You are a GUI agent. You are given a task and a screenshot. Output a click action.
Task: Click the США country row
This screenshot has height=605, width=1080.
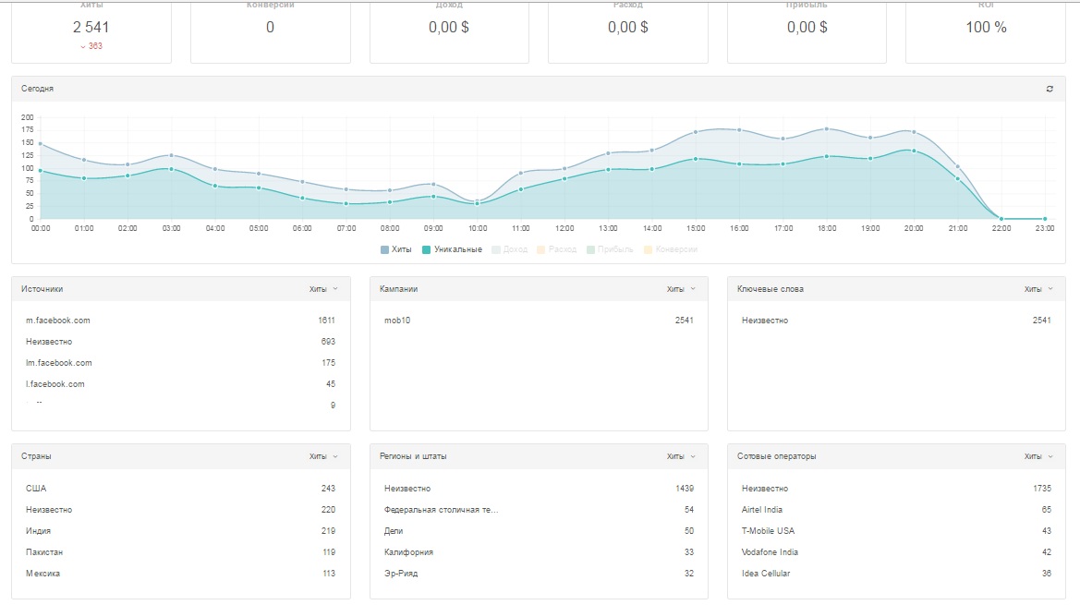tap(36, 489)
